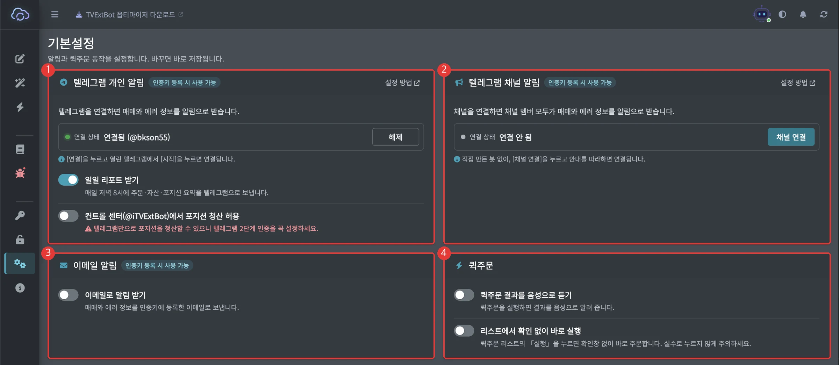
Task: Open the edit-note sidebar icon
Action: coord(20,59)
